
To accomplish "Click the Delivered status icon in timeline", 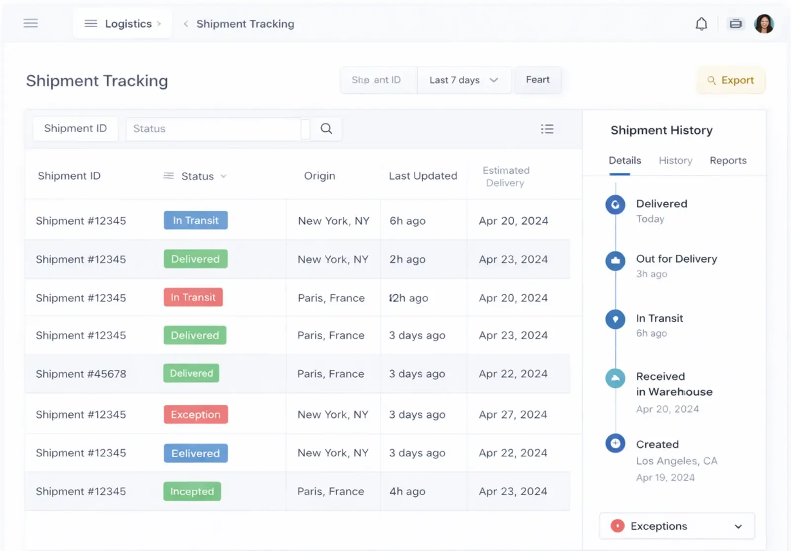I will pos(615,204).
